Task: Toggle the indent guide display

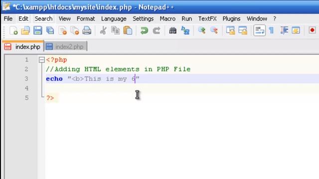Action: pyautogui.click(x=284, y=31)
